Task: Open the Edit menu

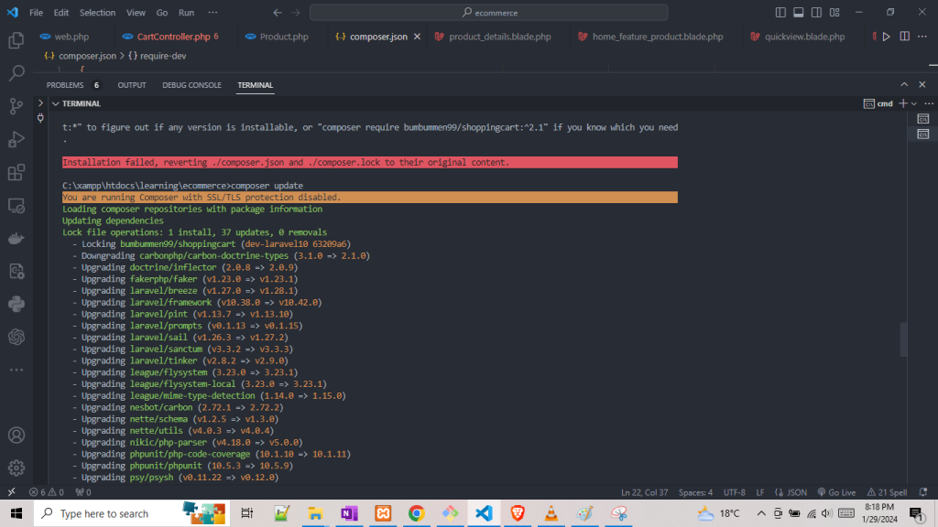Action: pyautogui.click(x=61, y=12)
